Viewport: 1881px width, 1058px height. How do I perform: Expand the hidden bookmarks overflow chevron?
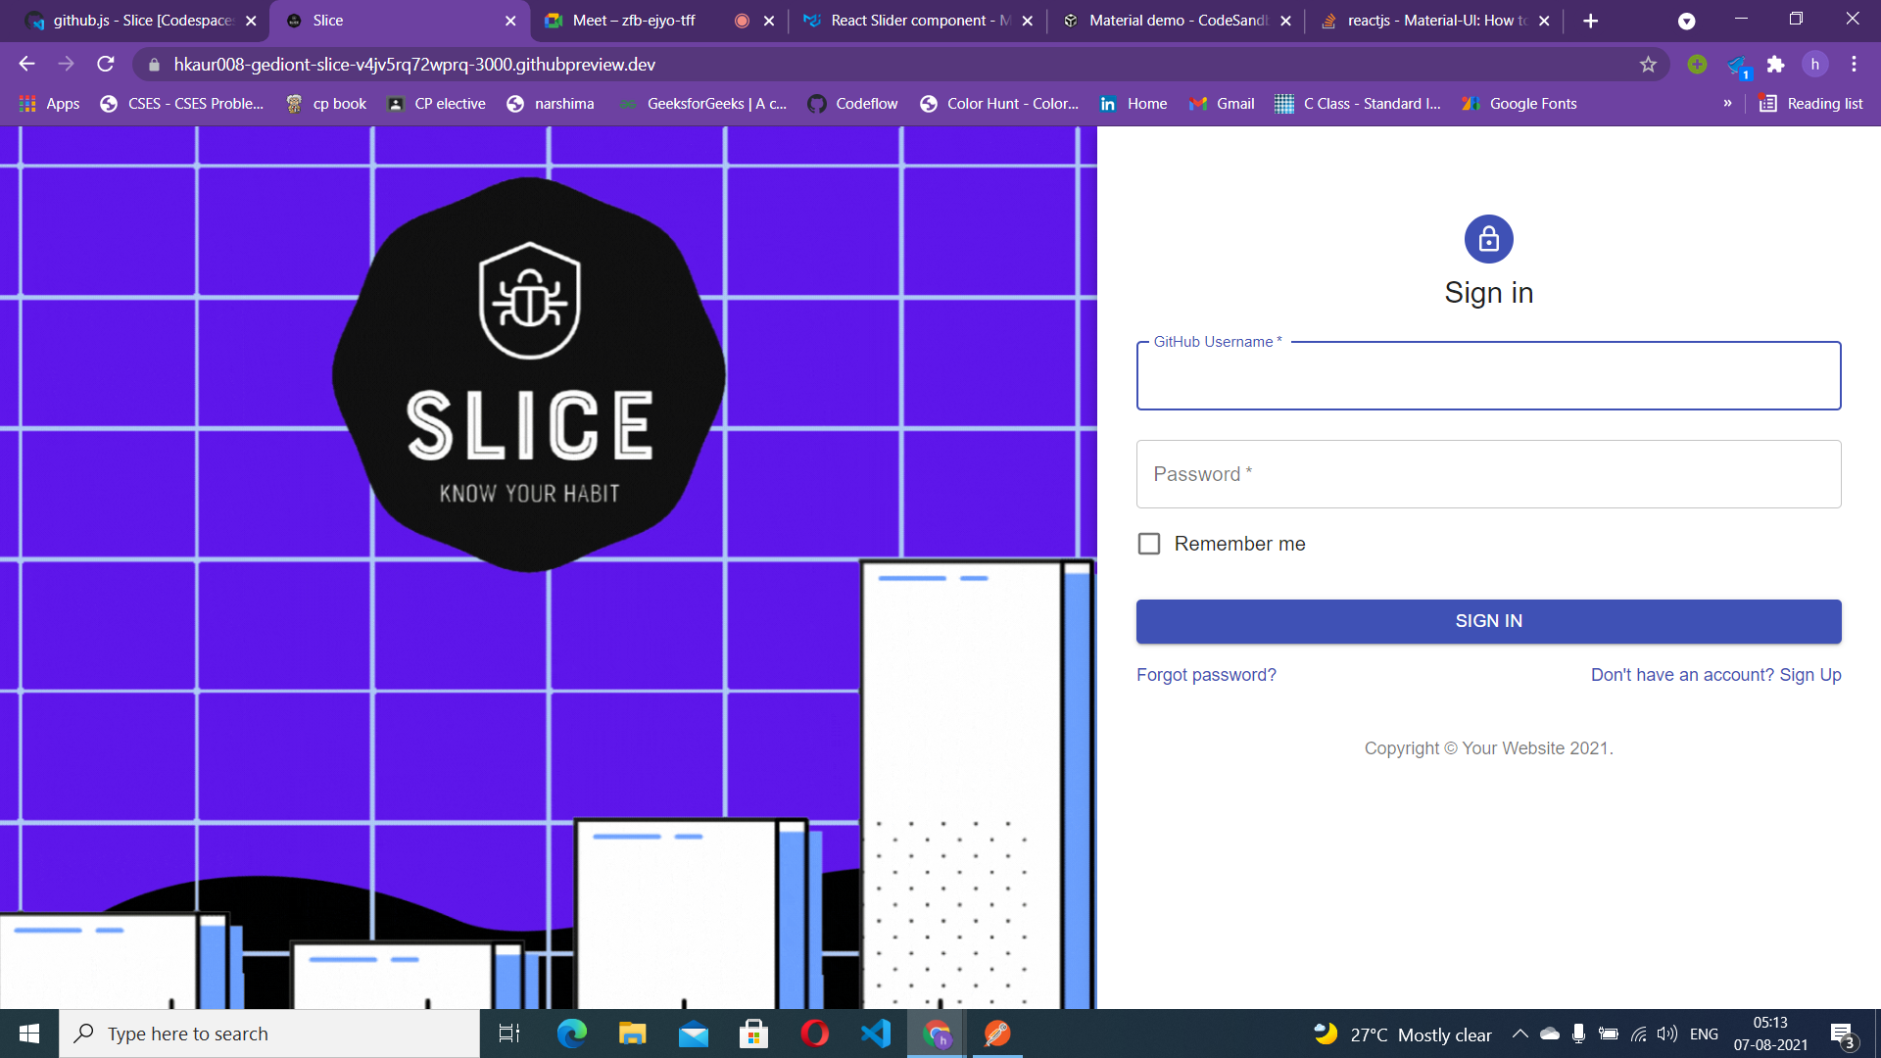click(1727, 104)
